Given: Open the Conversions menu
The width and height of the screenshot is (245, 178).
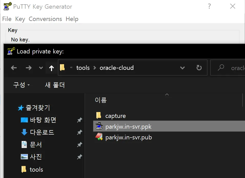Looking at the screenshot, I should click(45, 19).
